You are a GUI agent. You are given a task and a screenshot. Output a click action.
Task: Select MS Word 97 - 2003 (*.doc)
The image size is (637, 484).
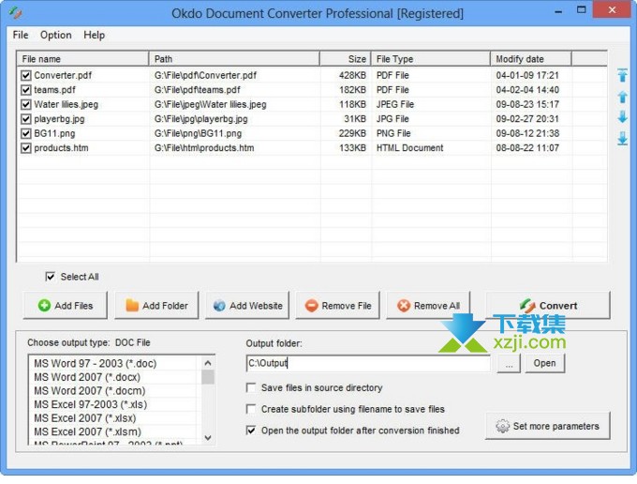(95, 364)
